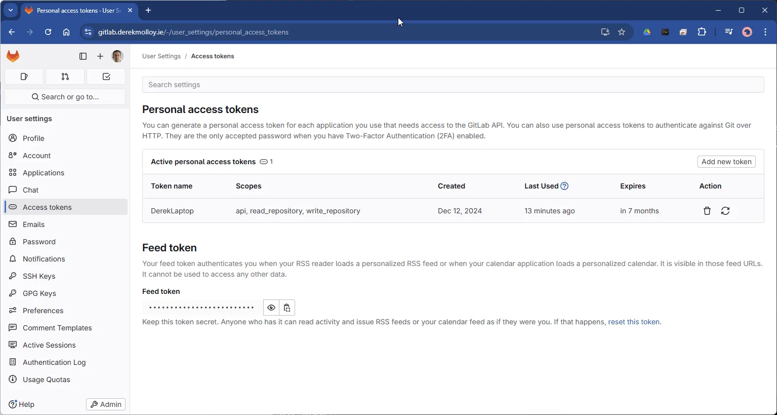
Task: Open the user avatar menu
Action: (117, 56)
